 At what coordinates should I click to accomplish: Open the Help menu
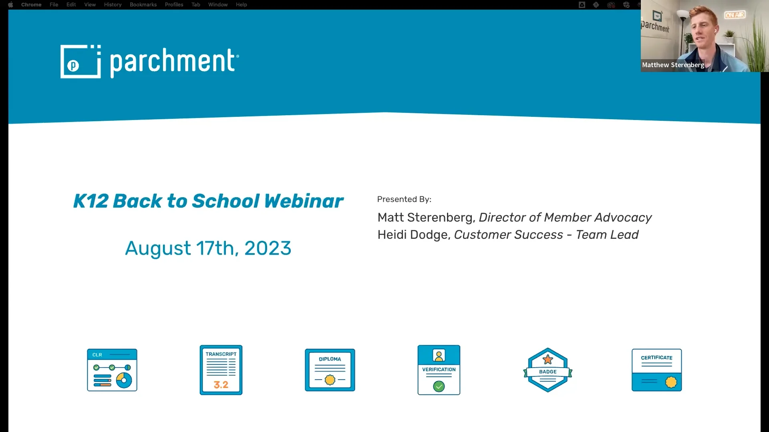(x=241, y=4)
